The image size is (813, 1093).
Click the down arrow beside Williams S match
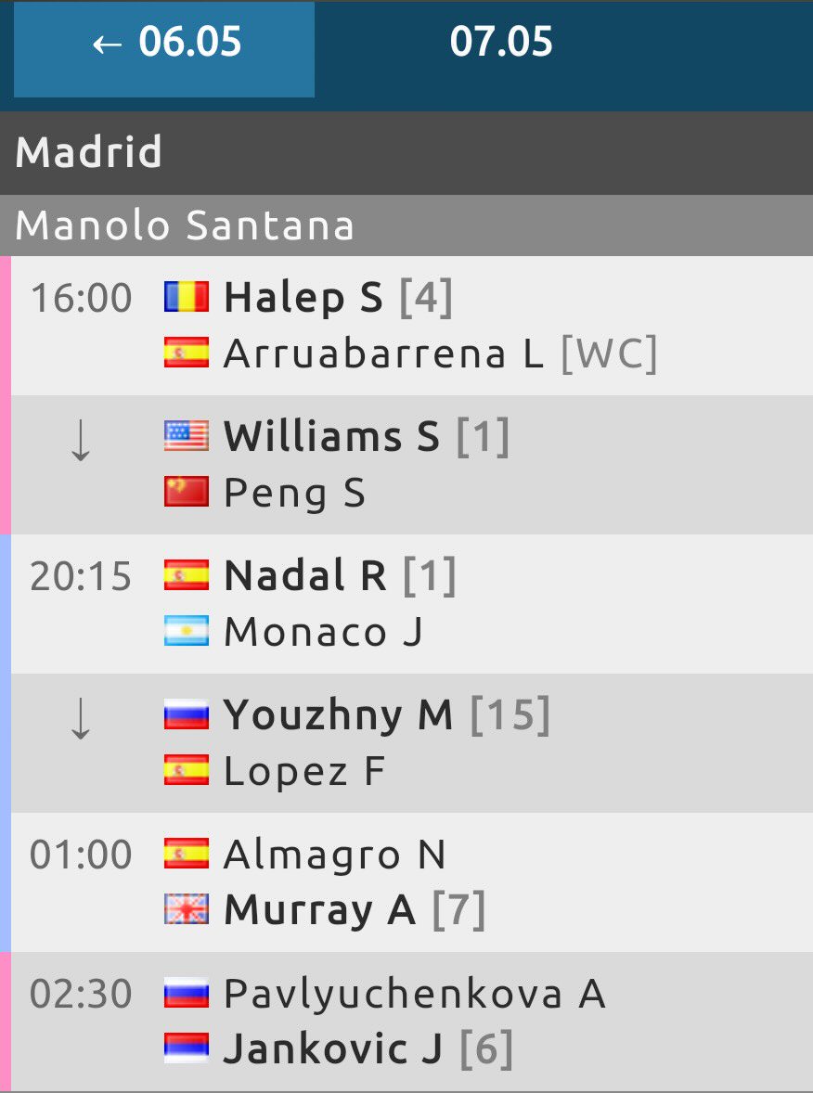click(x=81, y=442)
